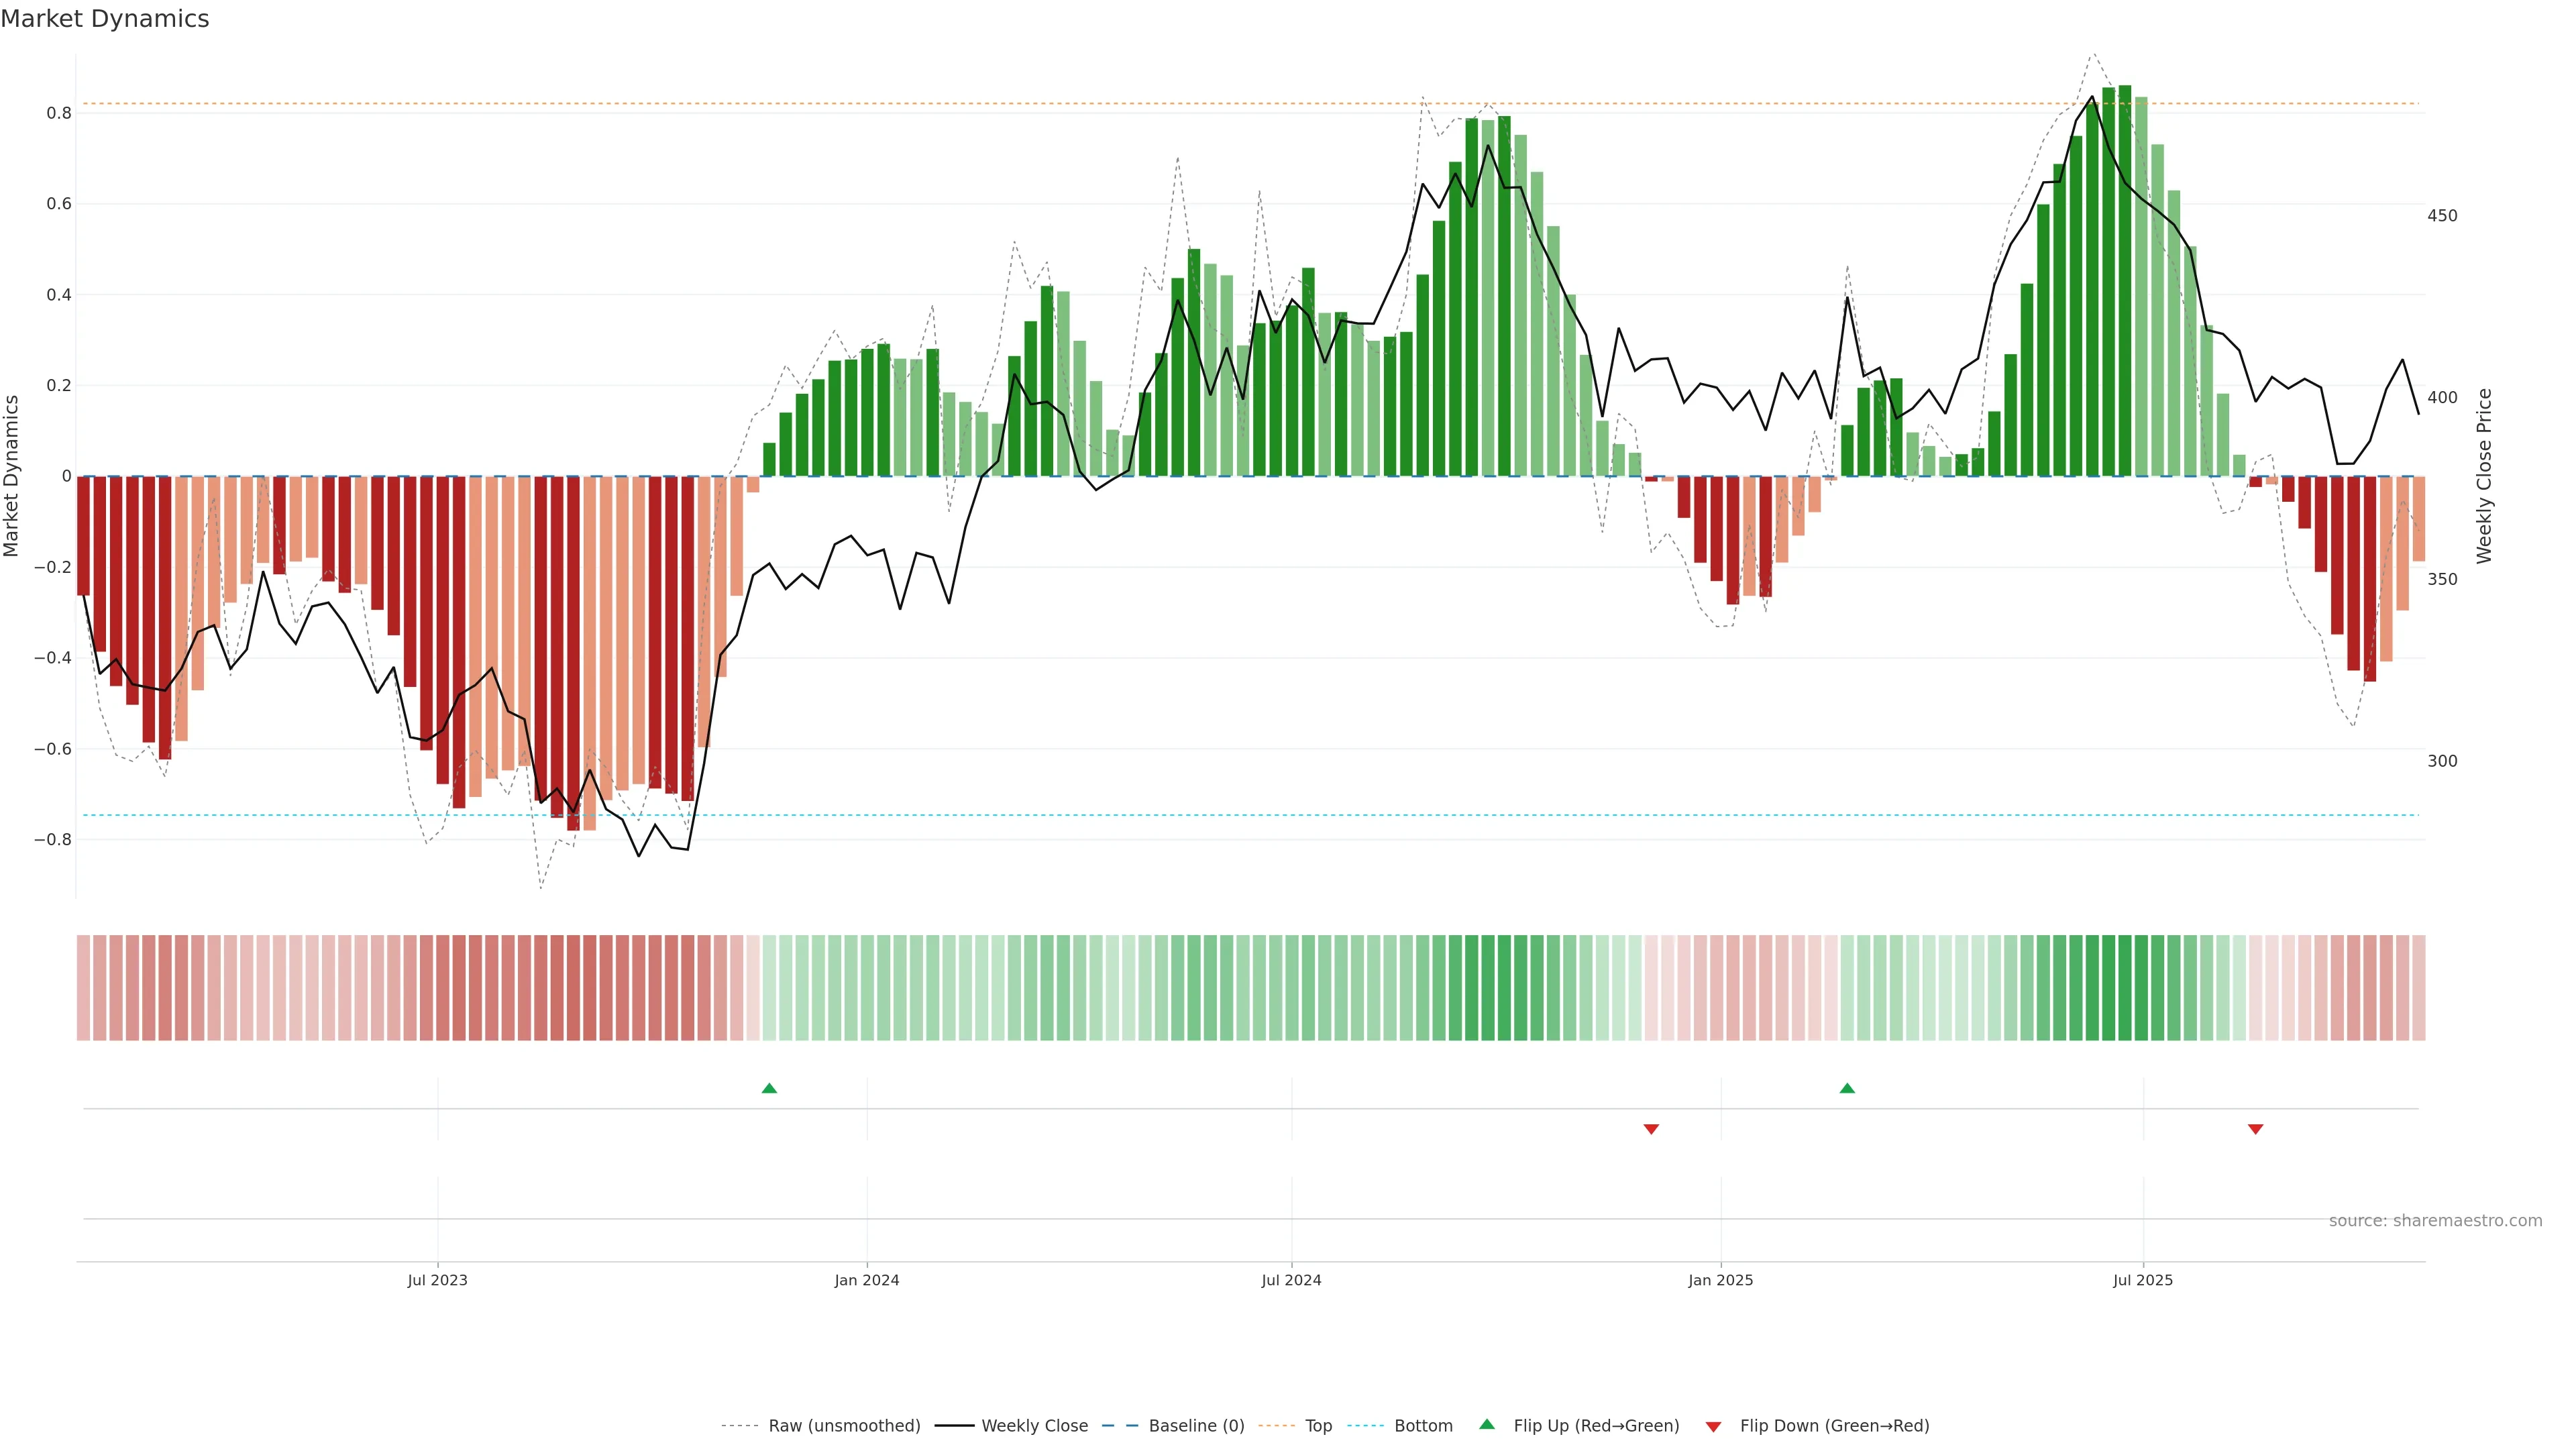This screenshot has width=2576, height=1449.
Task: Click the source: sharemaestro.com text
Action: [x=2435, y=1221]
